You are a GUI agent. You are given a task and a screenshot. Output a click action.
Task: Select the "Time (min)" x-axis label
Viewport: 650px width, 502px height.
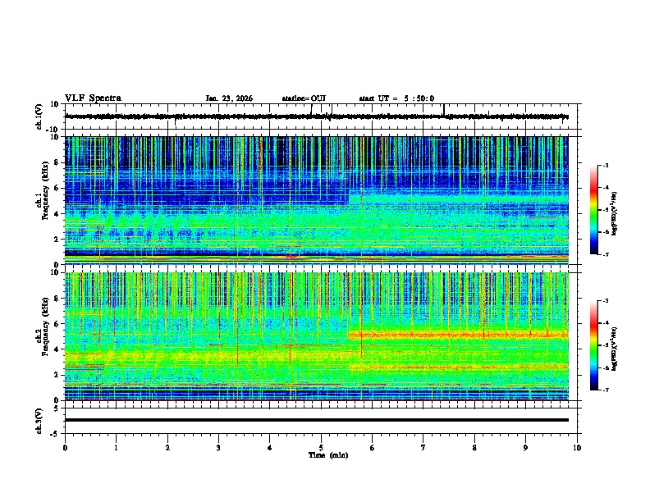click(328, 455)
